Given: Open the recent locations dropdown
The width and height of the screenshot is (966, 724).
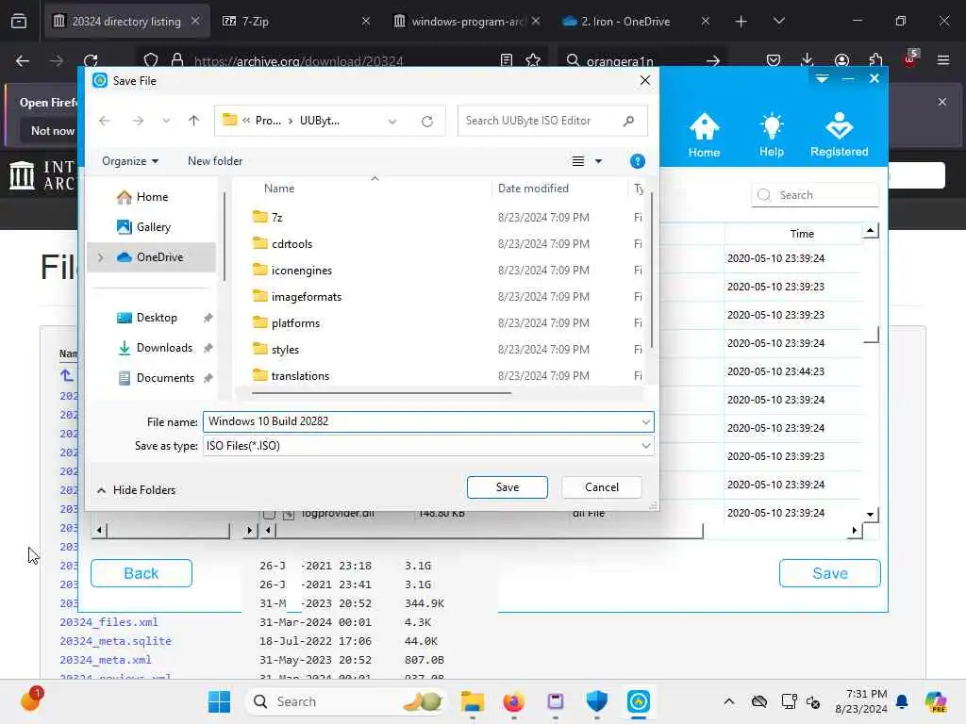Looking at the screenshot, I should (x=166, y=121).
